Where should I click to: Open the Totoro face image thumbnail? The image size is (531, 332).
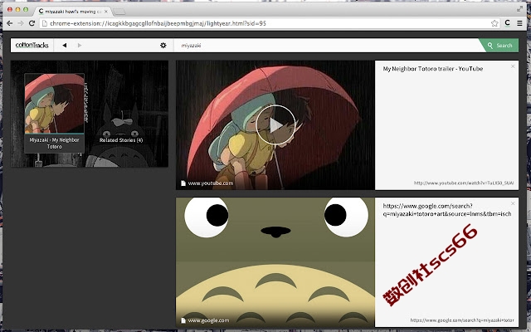(275, 262)
